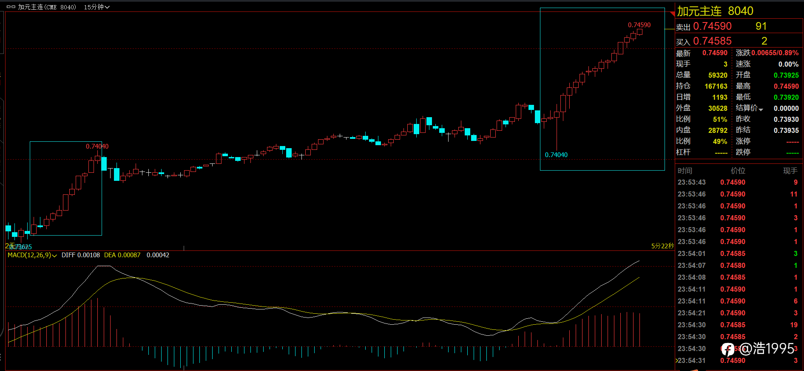Screen dimensions: 804x371
Task: Select the 23:54:07 tick row
Action: point(739,265)
